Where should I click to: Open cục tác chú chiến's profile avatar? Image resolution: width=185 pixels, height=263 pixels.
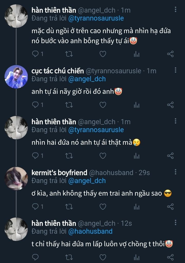16,76
